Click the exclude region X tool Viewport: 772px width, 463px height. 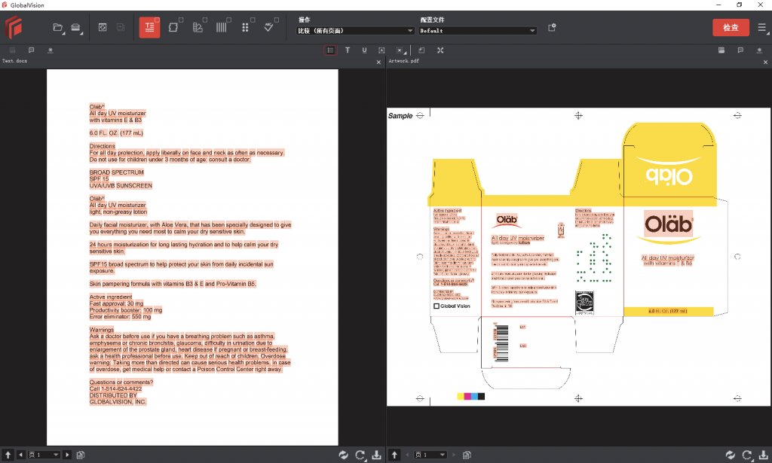pyautogui.click(x=400, y=50)
